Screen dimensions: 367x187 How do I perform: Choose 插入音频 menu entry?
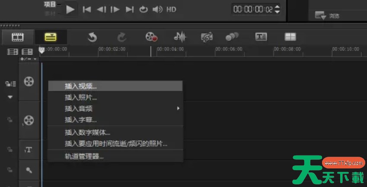115,108
